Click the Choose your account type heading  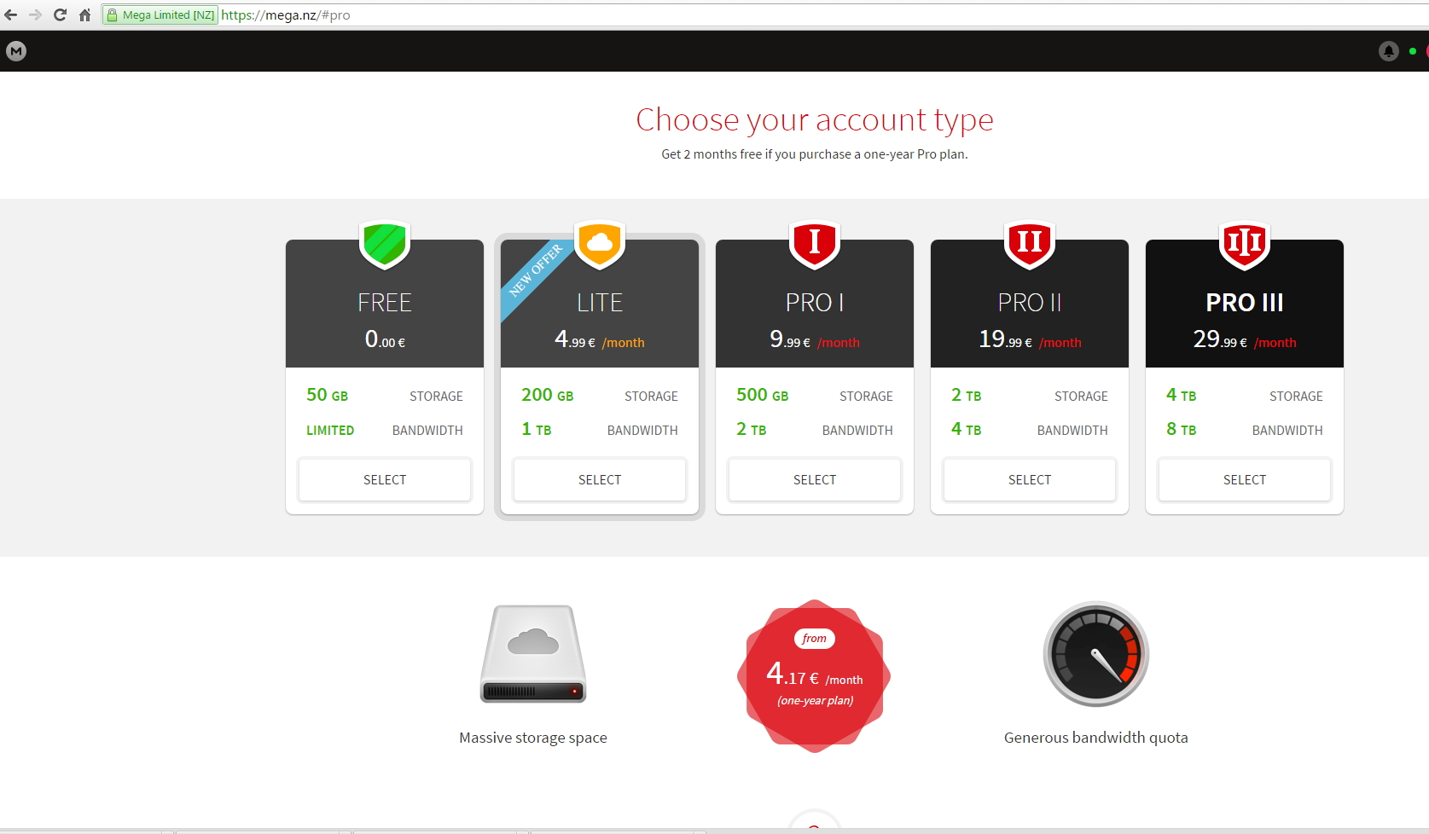(815, 120)
